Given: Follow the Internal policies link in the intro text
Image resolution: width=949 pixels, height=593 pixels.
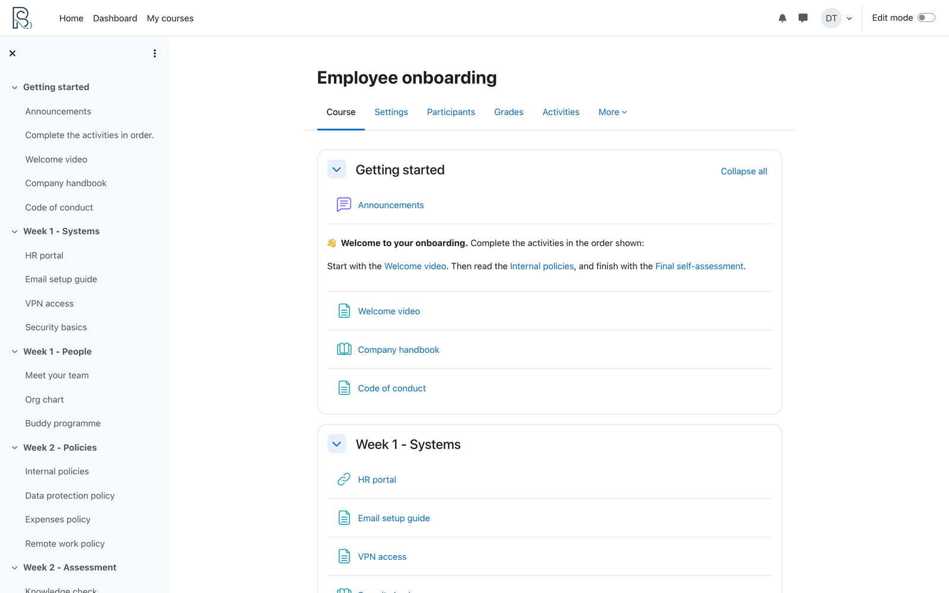Looking at the screenshot, I should point(542,266).
